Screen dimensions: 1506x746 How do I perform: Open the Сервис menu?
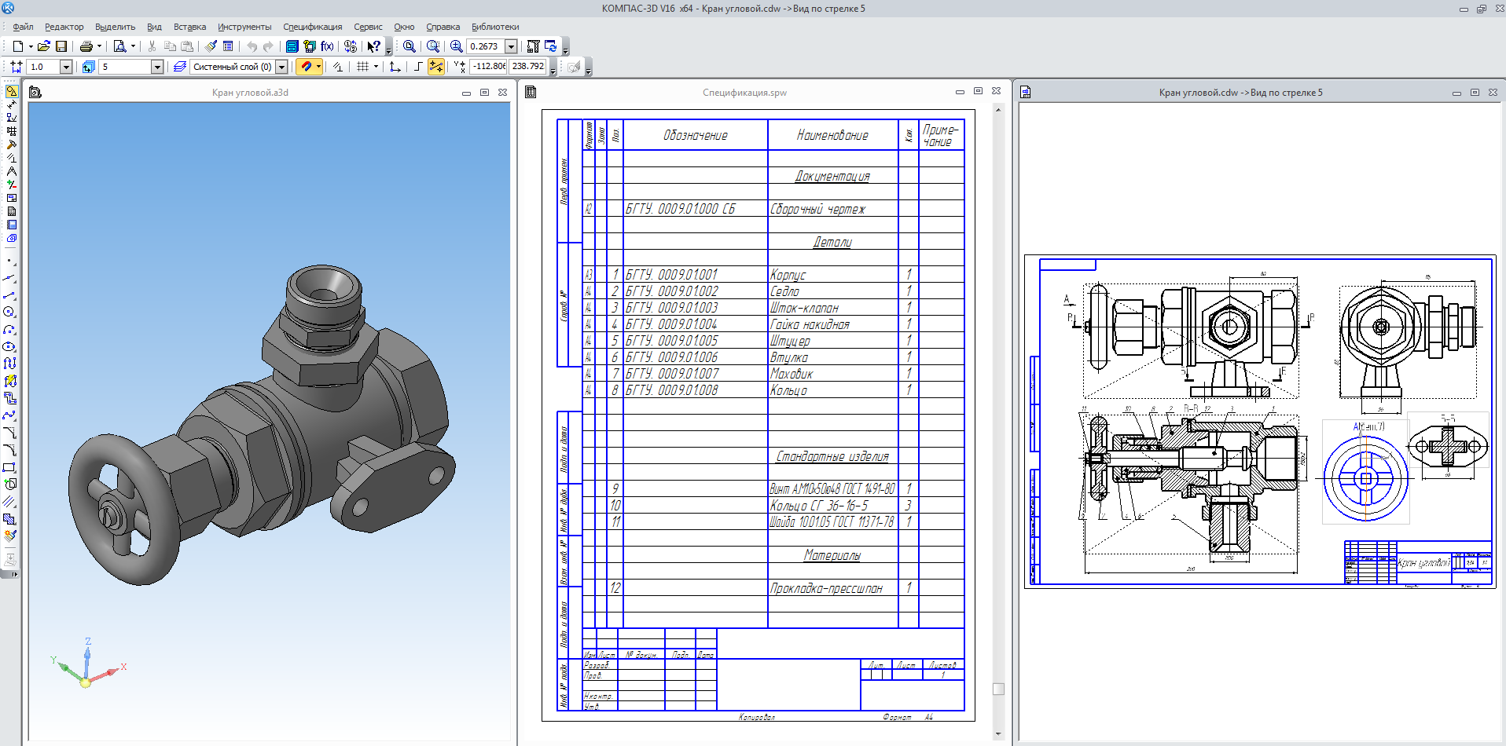point(368,27)
